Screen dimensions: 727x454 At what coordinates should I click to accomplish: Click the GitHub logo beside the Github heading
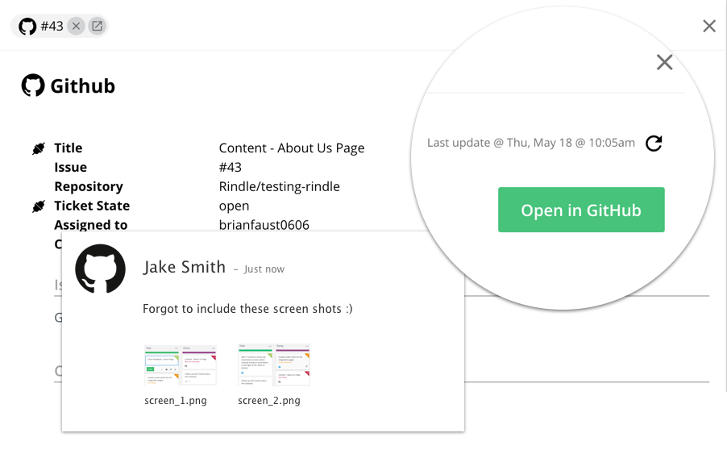[x=33, y=85]
